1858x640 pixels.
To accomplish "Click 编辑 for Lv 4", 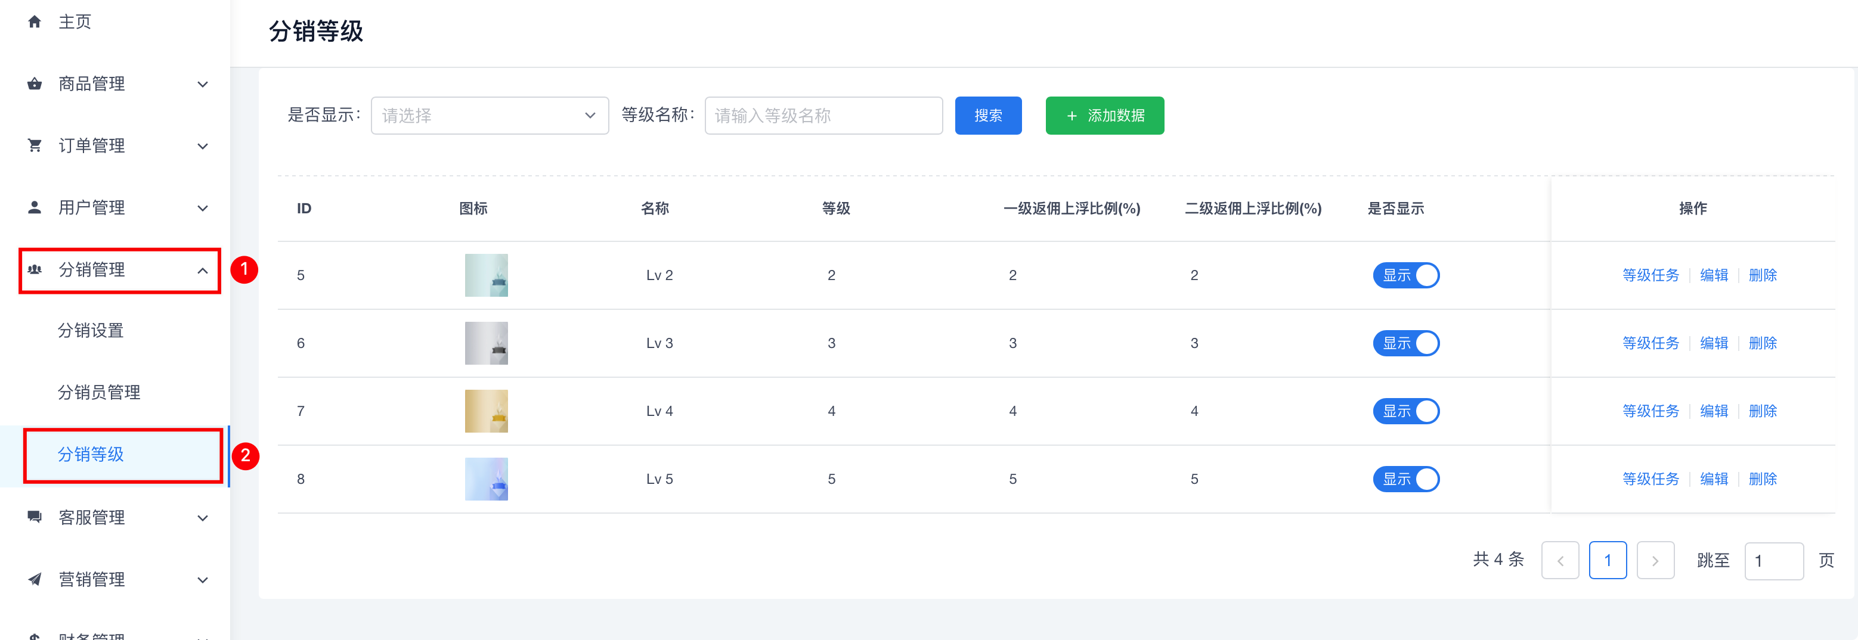I will pyautogui.click(x=1714, y=411).
